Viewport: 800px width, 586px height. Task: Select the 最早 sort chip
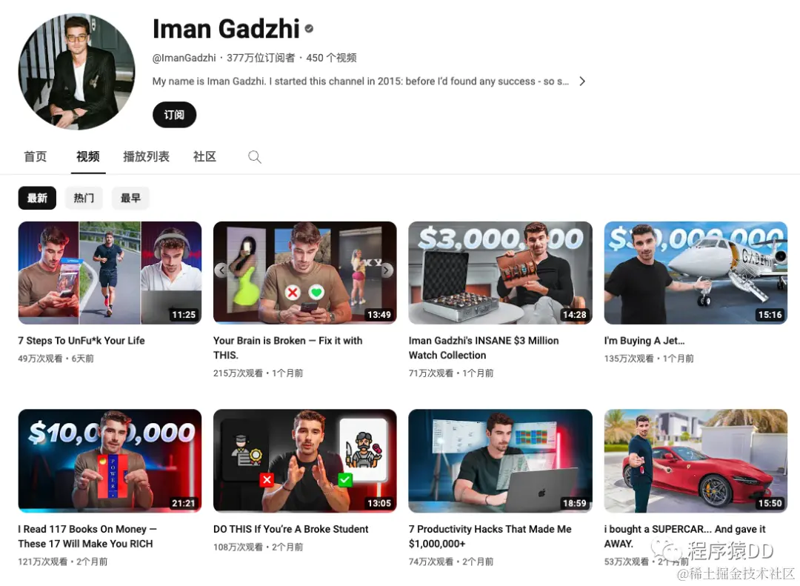130,198
